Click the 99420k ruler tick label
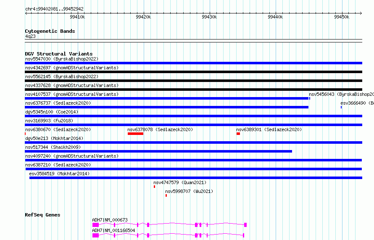This screenshot has width=374, height=240. [143, 17]
